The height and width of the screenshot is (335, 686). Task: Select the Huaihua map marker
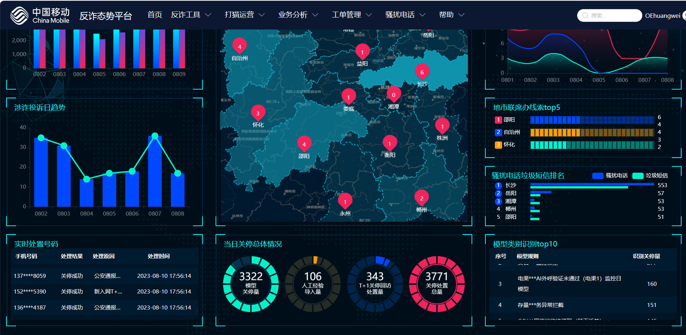[258, 113]
